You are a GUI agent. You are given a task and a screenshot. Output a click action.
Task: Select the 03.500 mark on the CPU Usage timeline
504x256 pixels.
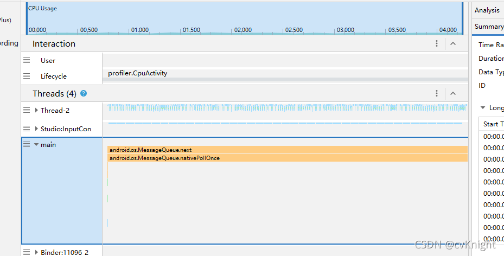397,30
